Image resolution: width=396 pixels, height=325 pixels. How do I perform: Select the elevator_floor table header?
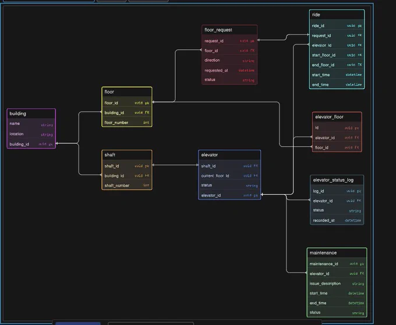point(337,117)
